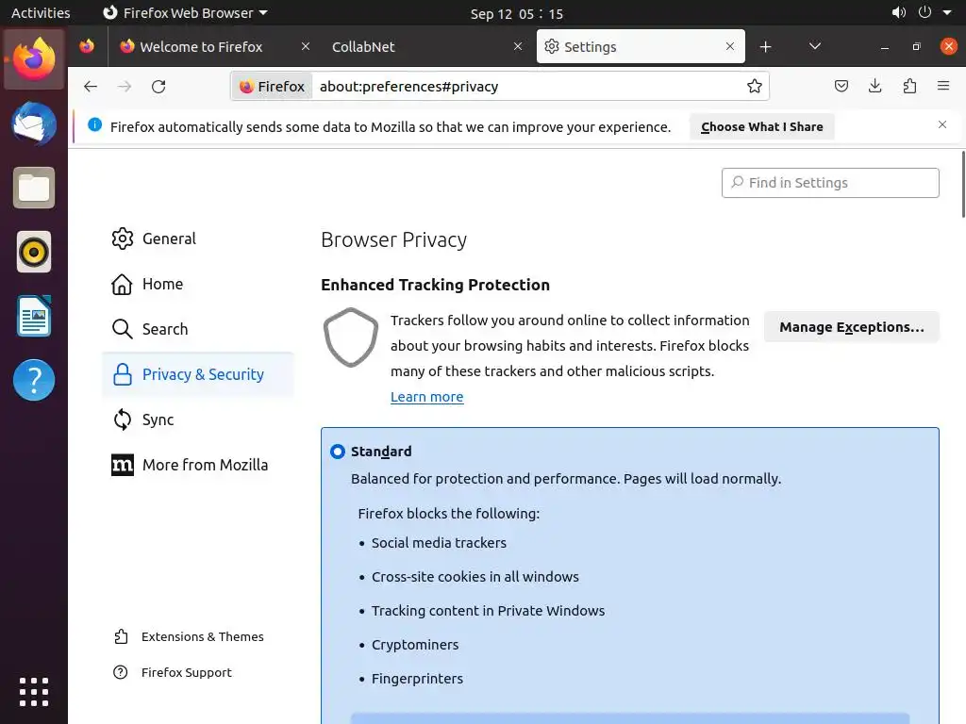The width and height of the screenshot is (966, 724).
Task: Click the Manage Exceptions button
Action: 851,327
